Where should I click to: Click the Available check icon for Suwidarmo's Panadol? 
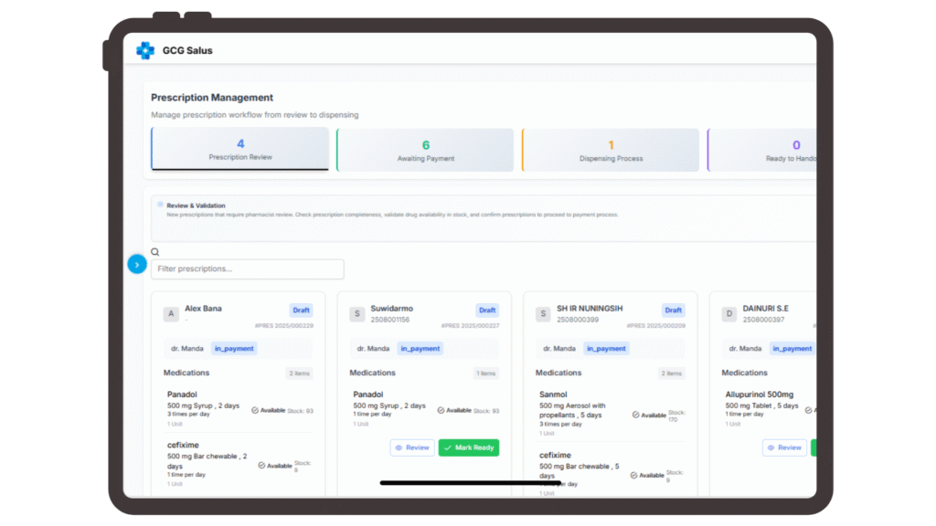pos(441,411)
